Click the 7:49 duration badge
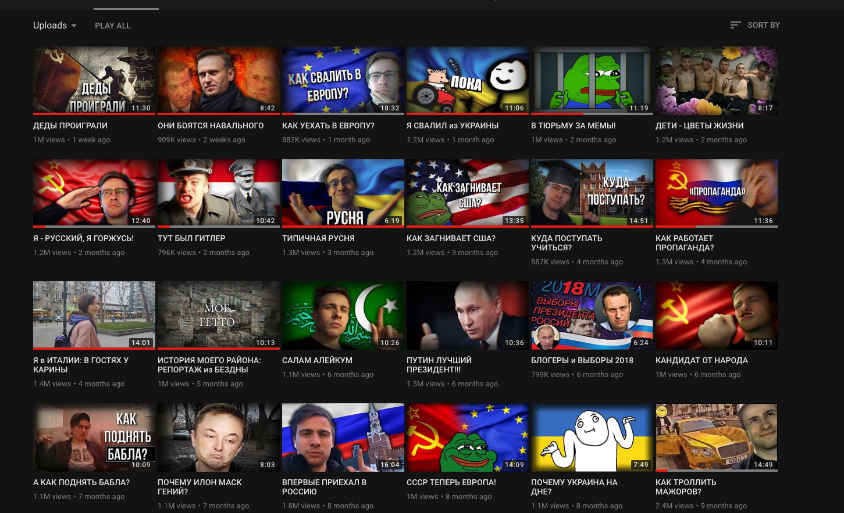This screenshot has height=513, width=844. (640, 465)
